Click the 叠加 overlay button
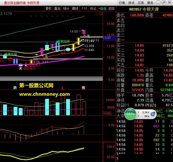This screenshot has width=173, height=162. [57, 8]
